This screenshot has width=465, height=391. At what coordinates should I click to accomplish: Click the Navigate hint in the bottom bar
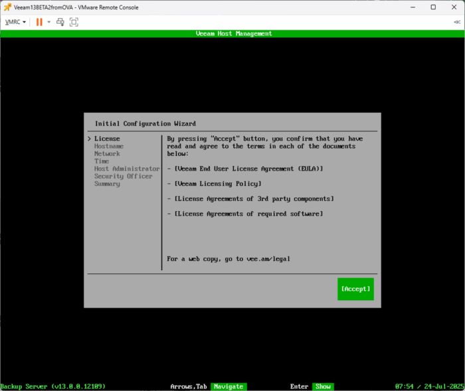click(229, 386)
